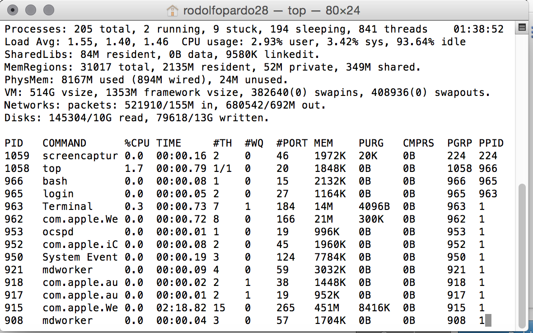Click the screencaptur process row name

tap(80, 156)
